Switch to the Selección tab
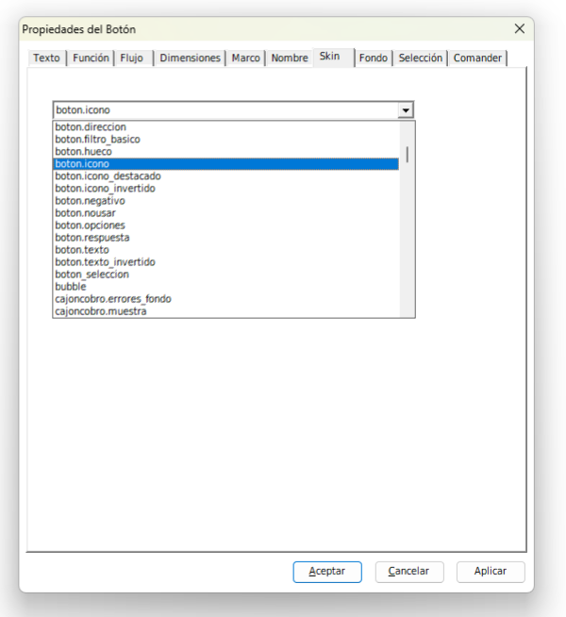Viewport: 566px width, 617px height. coord(421,58)
